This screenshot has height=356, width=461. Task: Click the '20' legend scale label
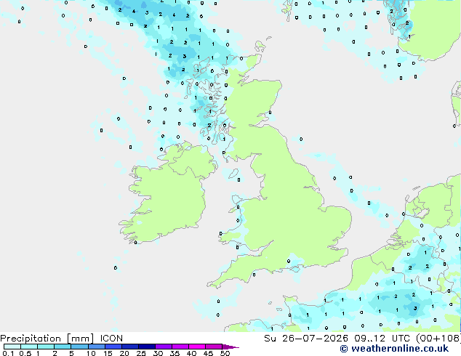(x=124, y=353)
